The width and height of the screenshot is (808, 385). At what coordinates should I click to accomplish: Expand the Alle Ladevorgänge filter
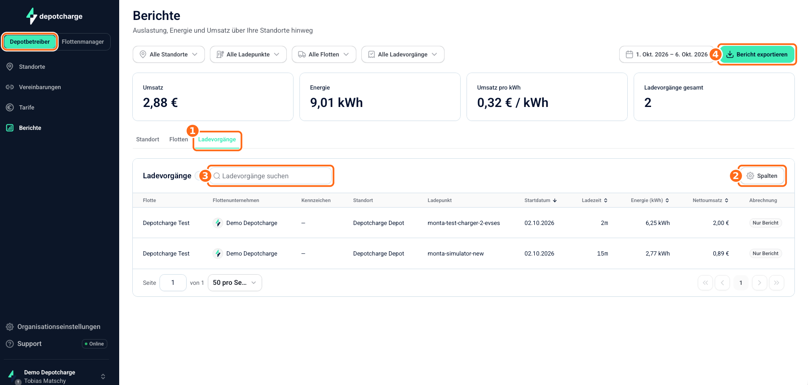point(403,54)
